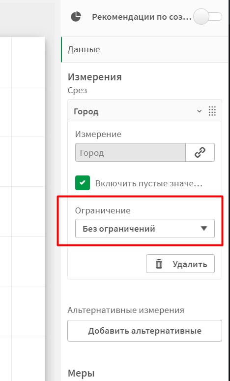Uncheck Включить пустые значения checkbox
This screenshot has height=381, width=230.
click(x=83, y=183)
